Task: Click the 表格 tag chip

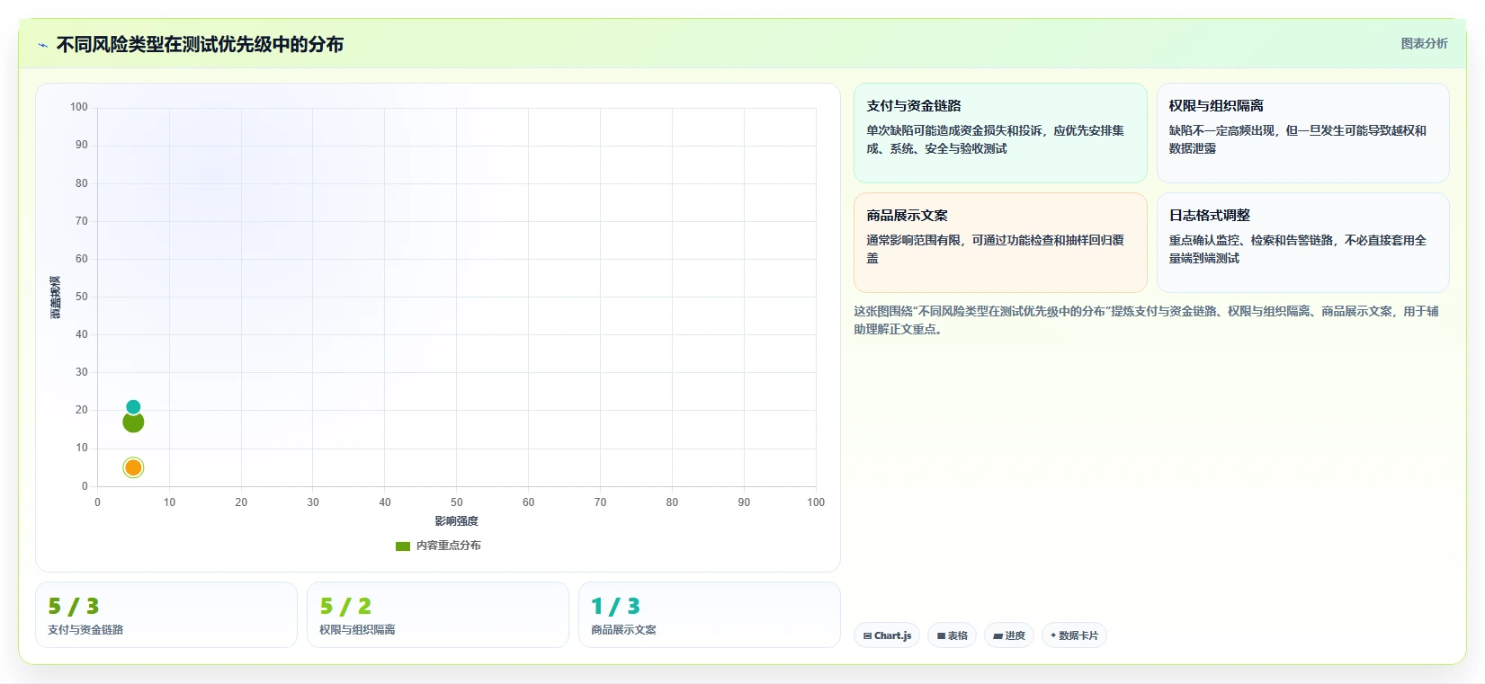Action: pos(952,635)
